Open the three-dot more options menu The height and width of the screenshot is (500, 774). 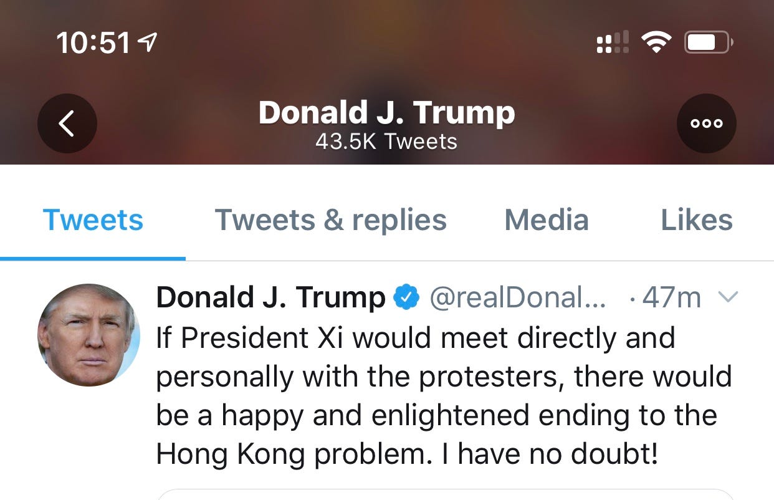click(x=707, y=123)
